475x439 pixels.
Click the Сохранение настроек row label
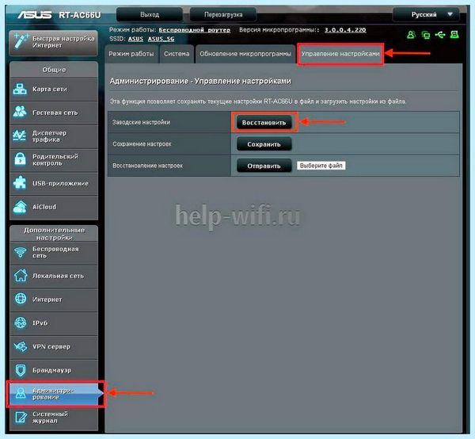[142, 144]
